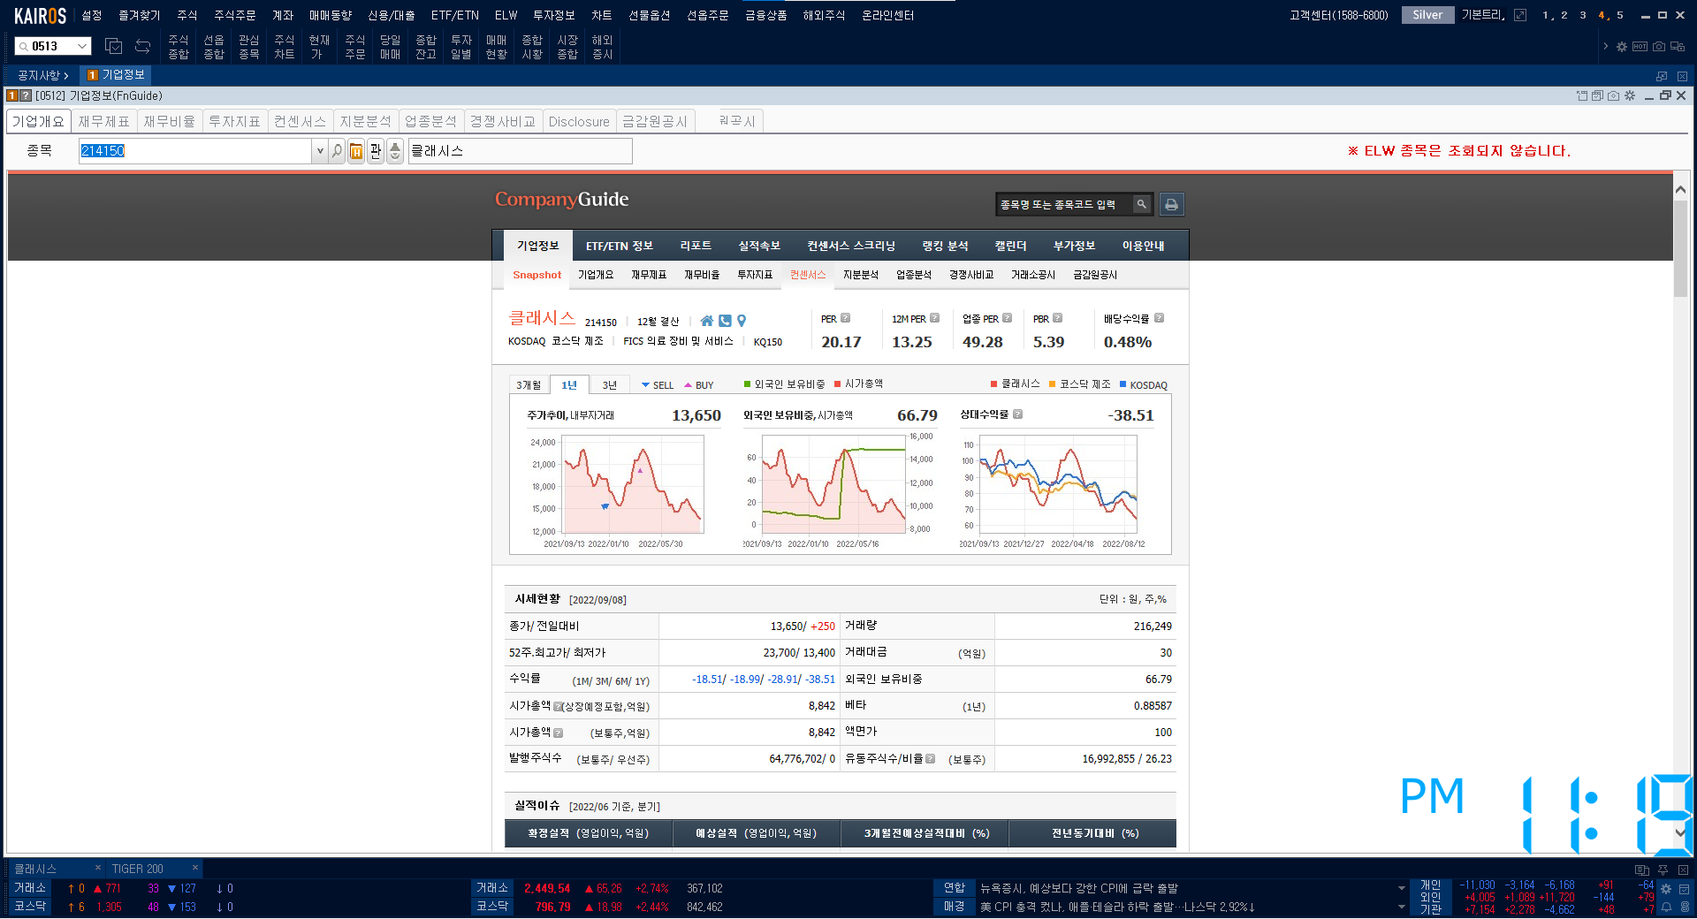Click the stock search magnifier icon beside the code field
Image resolution: width=1697 pixels, height=919 pixels.
pos(337,151)
